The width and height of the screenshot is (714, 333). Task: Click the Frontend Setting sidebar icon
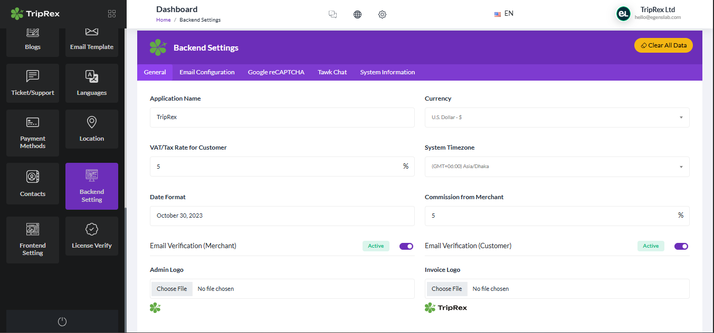click(x=32, y=240)
